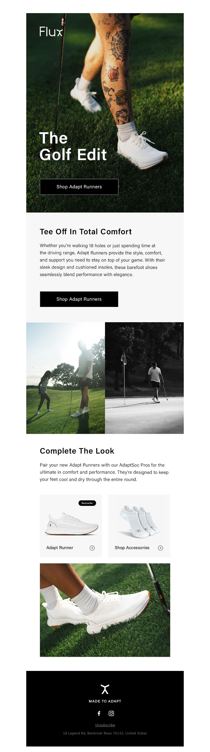Open the Adapt Runner text label
This screenshot has width=210, height=752.
coord(60,548)
